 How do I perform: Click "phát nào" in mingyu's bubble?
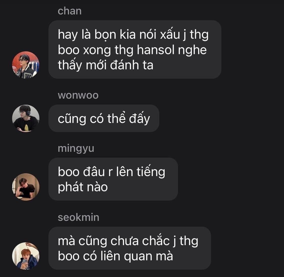tap(83, 187)
